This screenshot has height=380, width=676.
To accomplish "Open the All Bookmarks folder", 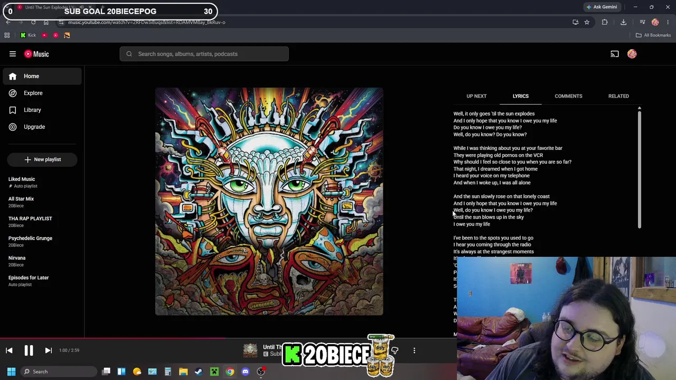I will 653,35.
